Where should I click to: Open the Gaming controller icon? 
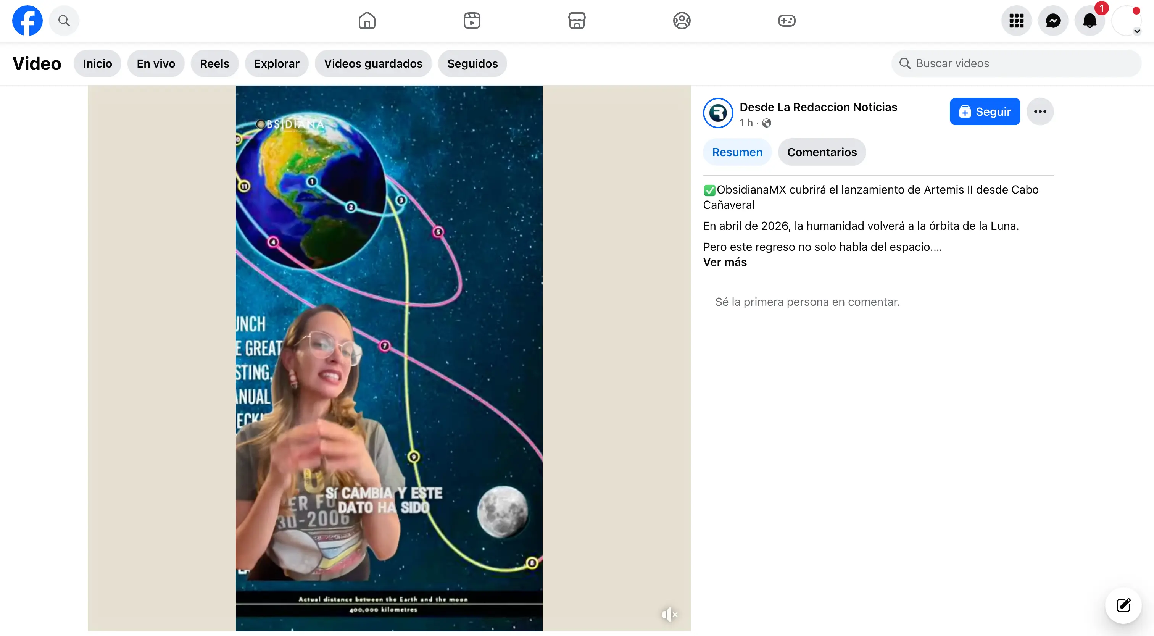pyautogui.click(x=786, y=21)
